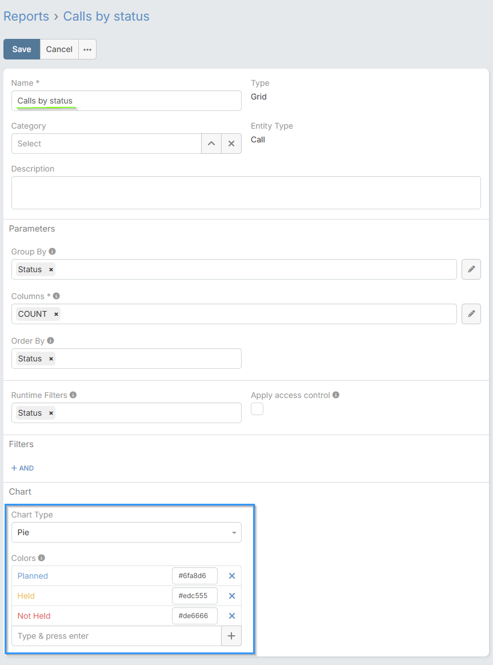Open the Chart Type dropdown

point(126,532)
